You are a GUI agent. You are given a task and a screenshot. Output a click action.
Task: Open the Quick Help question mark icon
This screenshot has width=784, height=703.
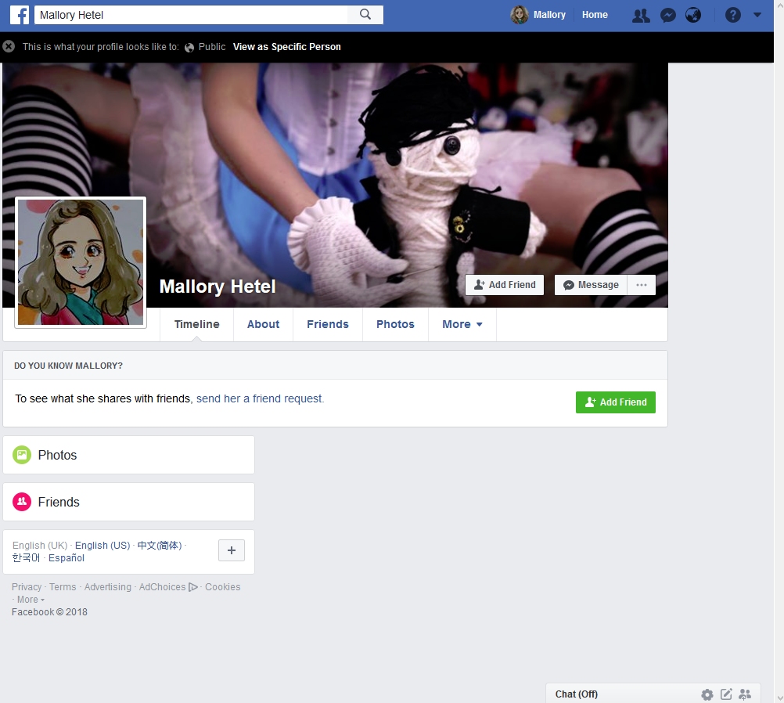(732, 15)
